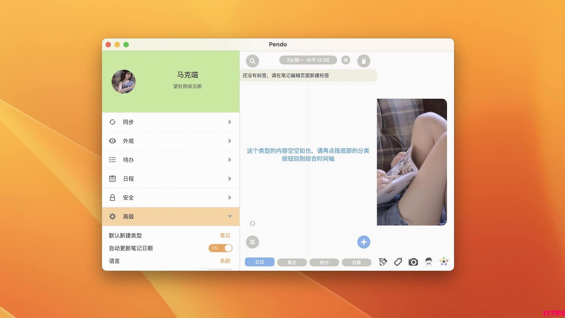This screenshot has height=318, width=565.
Task: Click the colorful star icon at bottom right
Action: coord(444,261)
